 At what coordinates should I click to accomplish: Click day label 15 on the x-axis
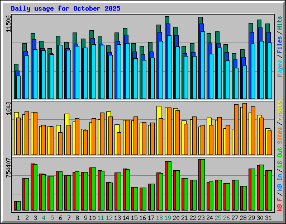pos(134,218)
